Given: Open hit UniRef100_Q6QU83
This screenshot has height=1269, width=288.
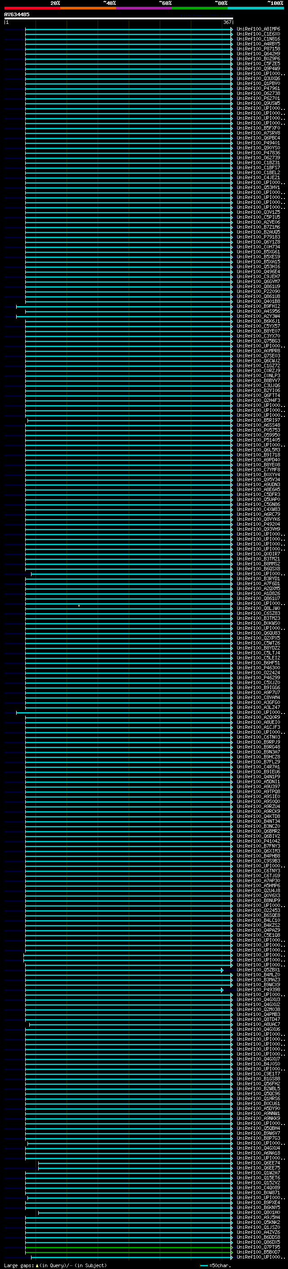Looking at the screenshot, I should coord(258,633).
